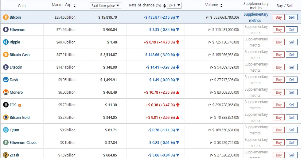Click the blue triangle in Qtum row
Viewport: 304px width, 158px height.
[177, 130]
